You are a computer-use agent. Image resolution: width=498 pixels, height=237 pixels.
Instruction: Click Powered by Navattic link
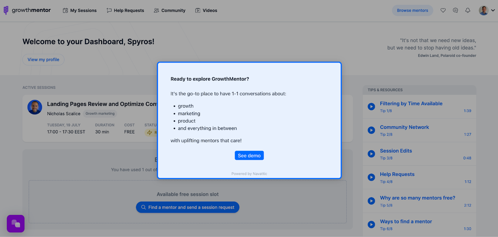pos(249,174)
